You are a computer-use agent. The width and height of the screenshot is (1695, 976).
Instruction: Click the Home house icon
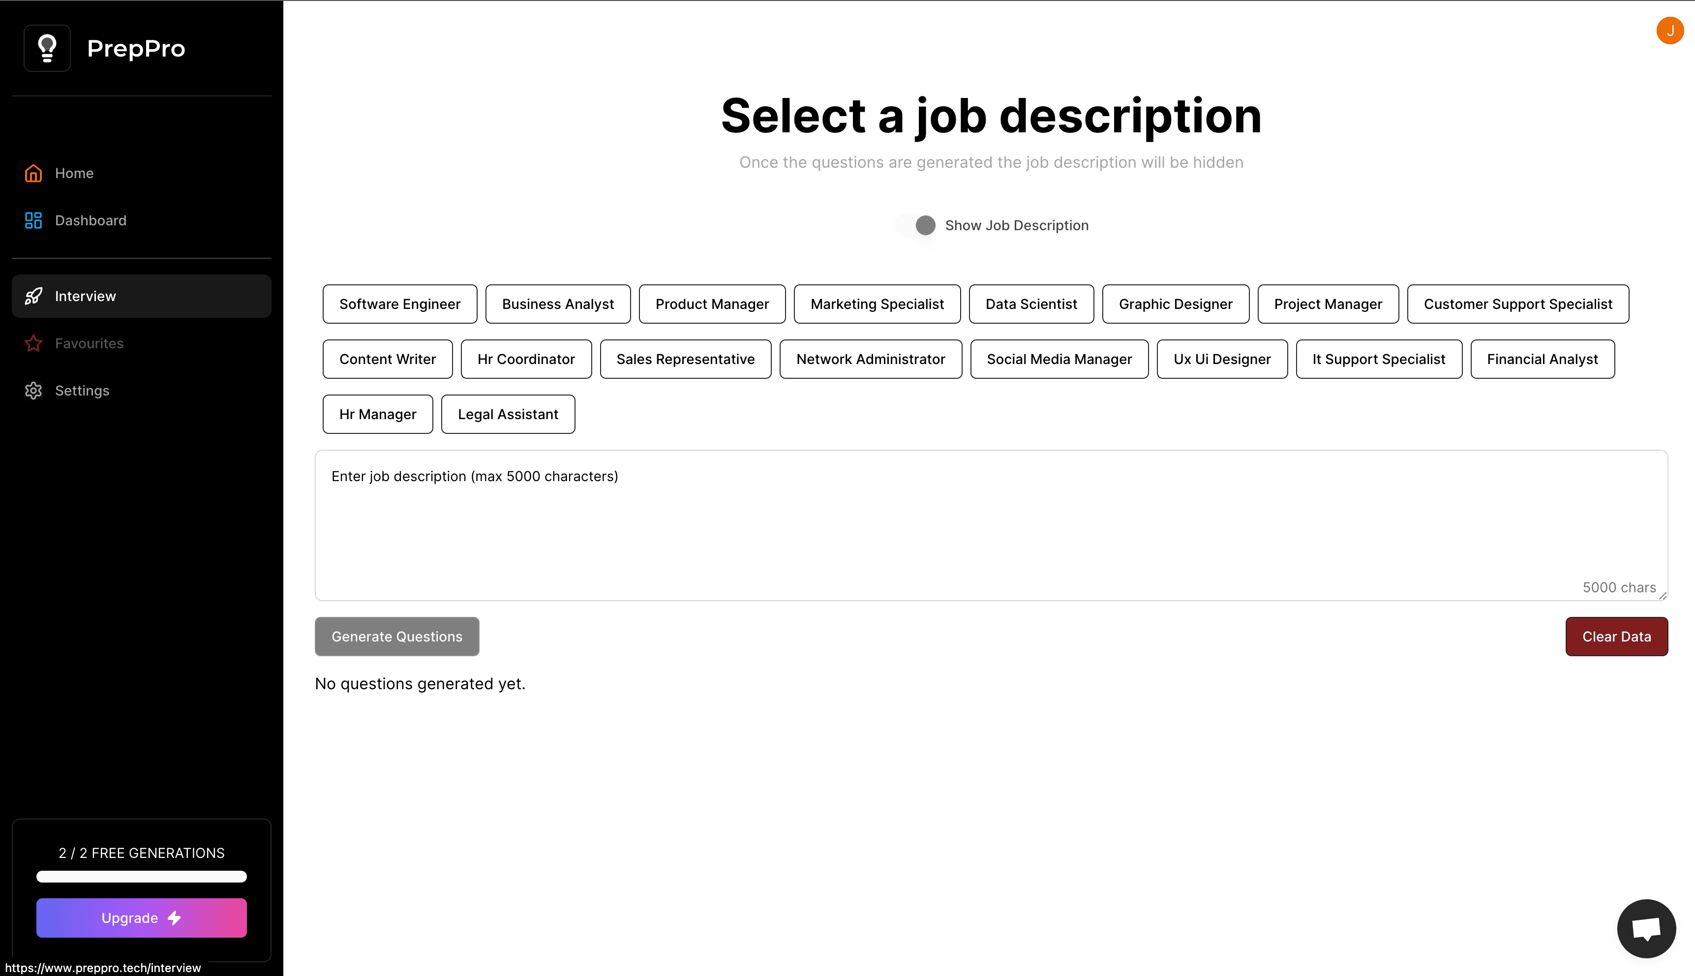33,174
